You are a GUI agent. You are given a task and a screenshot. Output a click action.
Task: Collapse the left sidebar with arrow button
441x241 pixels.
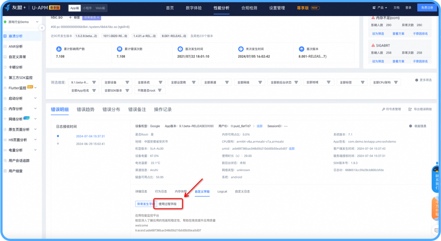tap(42, 28)
